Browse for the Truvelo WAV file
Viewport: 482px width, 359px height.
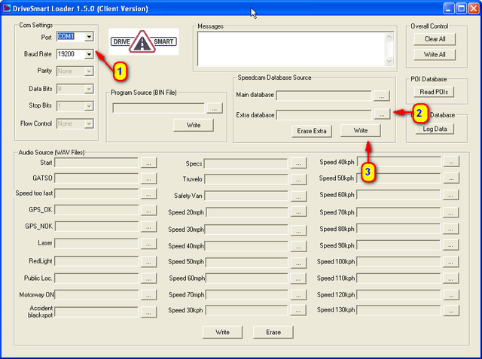298,179
